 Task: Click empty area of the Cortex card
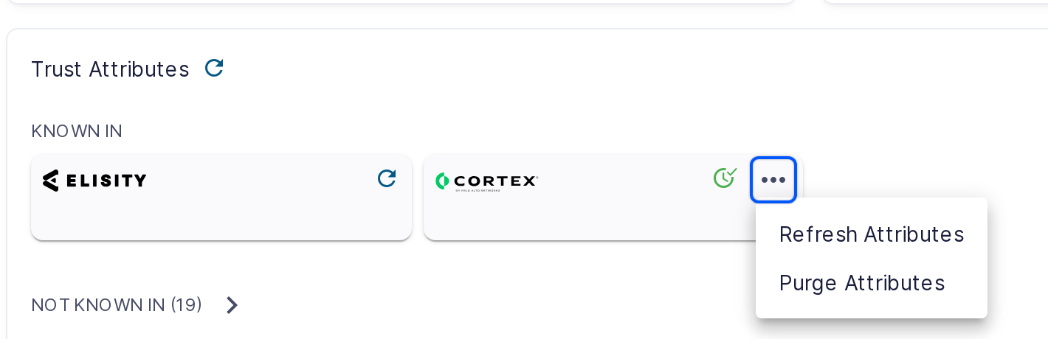coord(583,217)
